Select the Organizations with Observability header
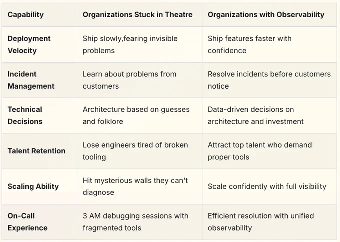 click(x=266, y=14)
